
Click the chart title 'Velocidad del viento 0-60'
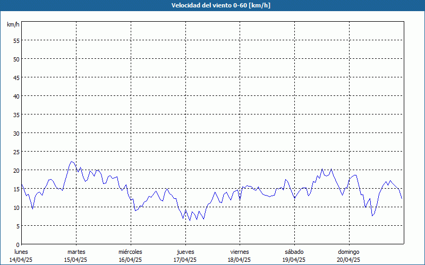209,5
